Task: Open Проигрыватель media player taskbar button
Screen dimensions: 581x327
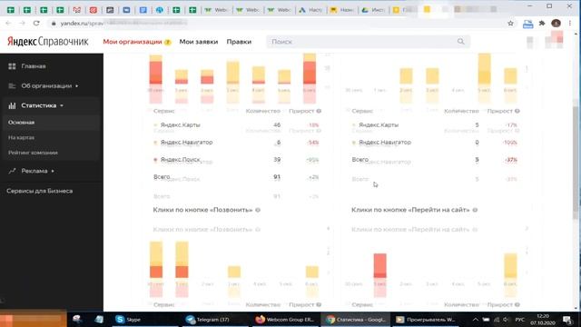Action: (x=426, y=319)
